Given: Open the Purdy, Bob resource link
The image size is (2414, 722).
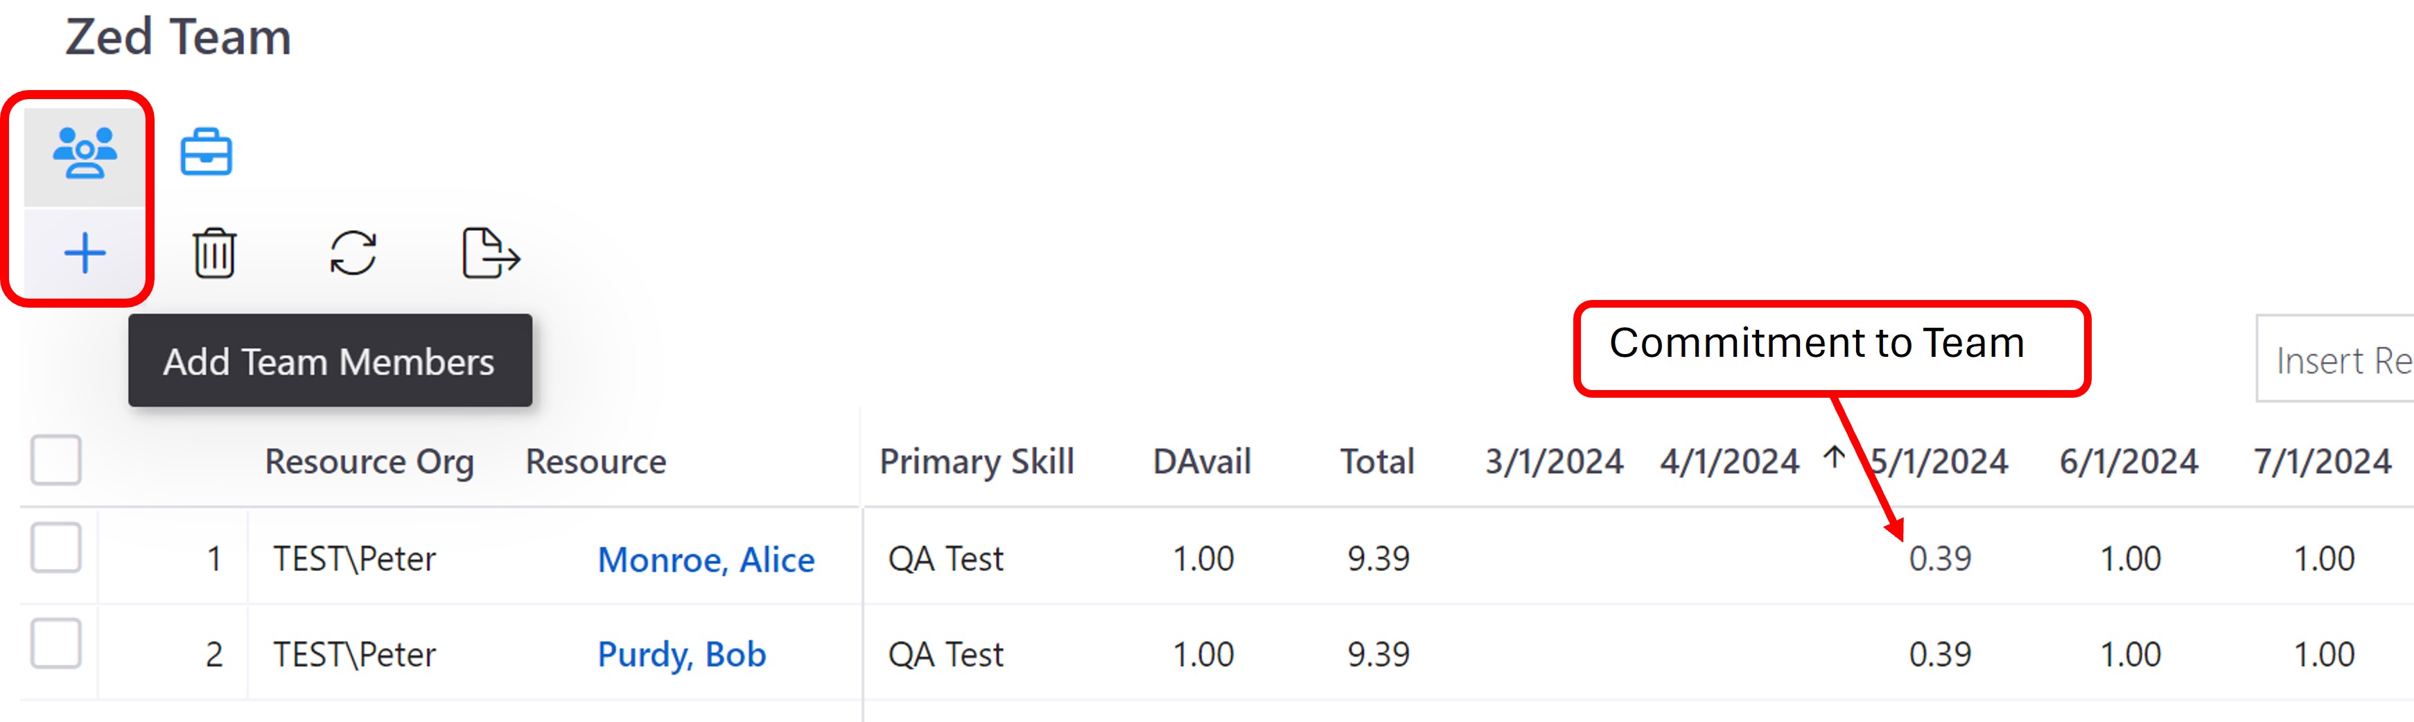Looking at the screenshot, I should tap(681, 655).
